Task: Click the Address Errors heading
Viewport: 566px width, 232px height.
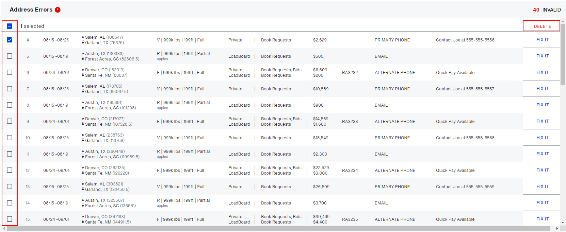Action: tap(31, 10)
